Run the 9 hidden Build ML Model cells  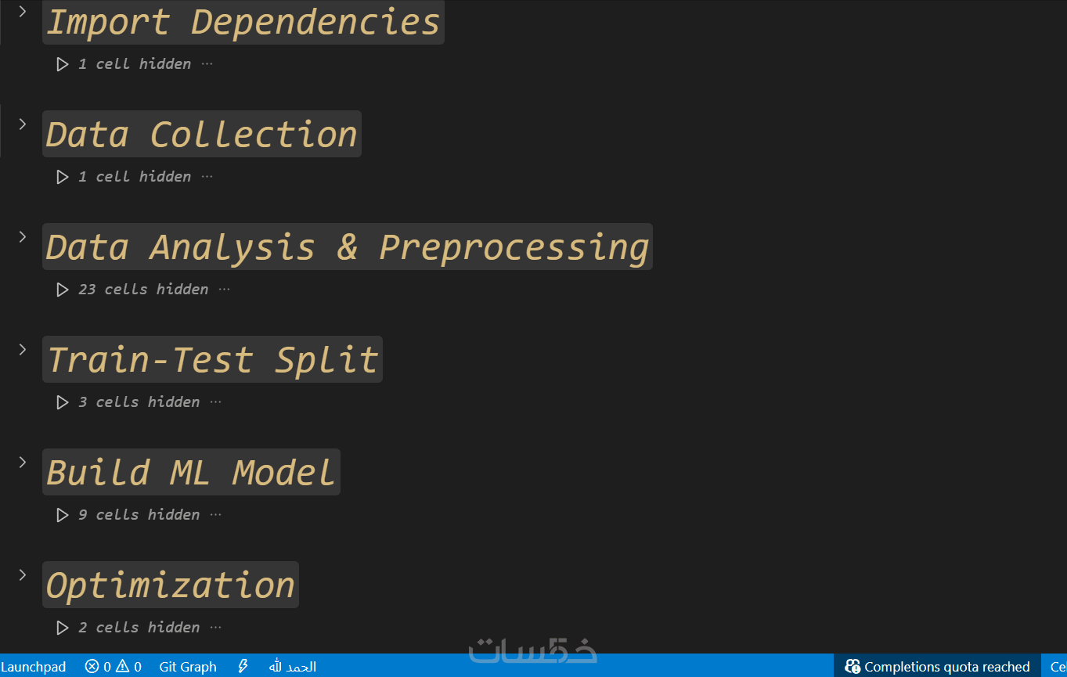(63, 515)
